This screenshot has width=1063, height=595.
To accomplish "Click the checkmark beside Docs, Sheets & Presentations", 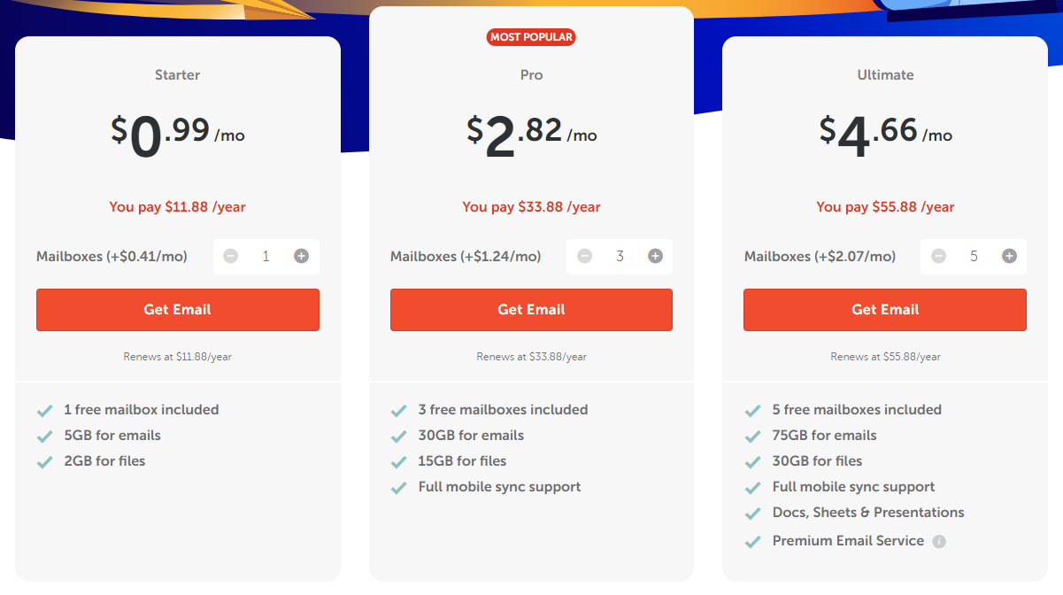I will (x=753, y=514).
